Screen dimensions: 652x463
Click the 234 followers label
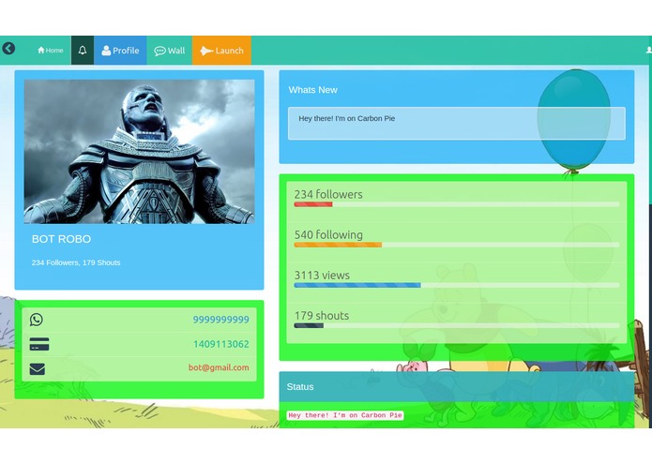328,194
